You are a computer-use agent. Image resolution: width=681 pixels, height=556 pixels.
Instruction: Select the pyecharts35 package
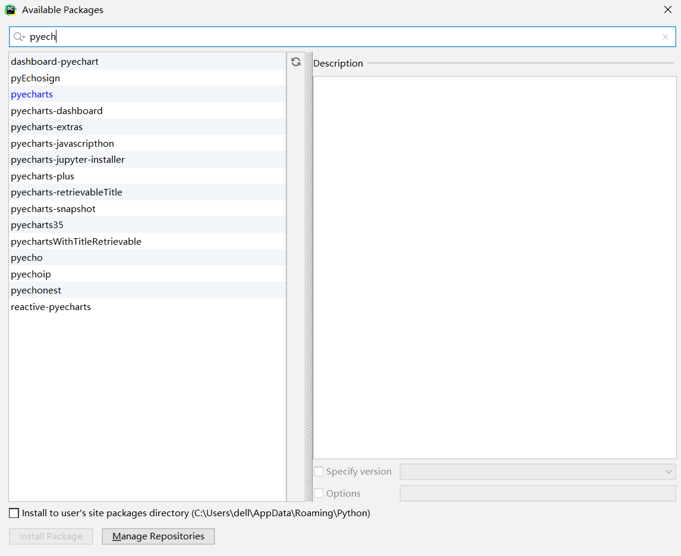point(37,225)
